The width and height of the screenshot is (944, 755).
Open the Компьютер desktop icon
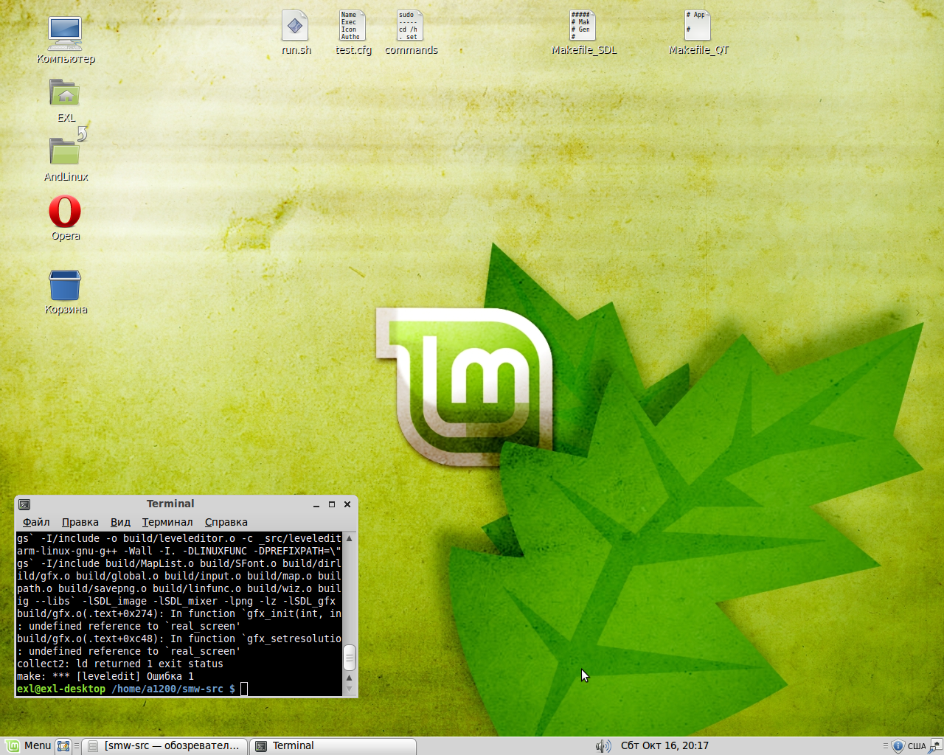[x=65, y=33]
